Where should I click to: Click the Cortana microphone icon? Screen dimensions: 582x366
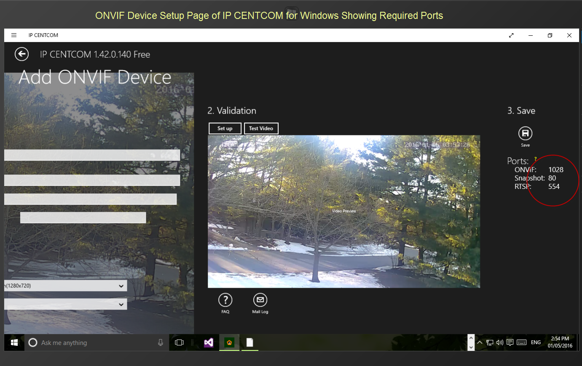click(161, 342)
